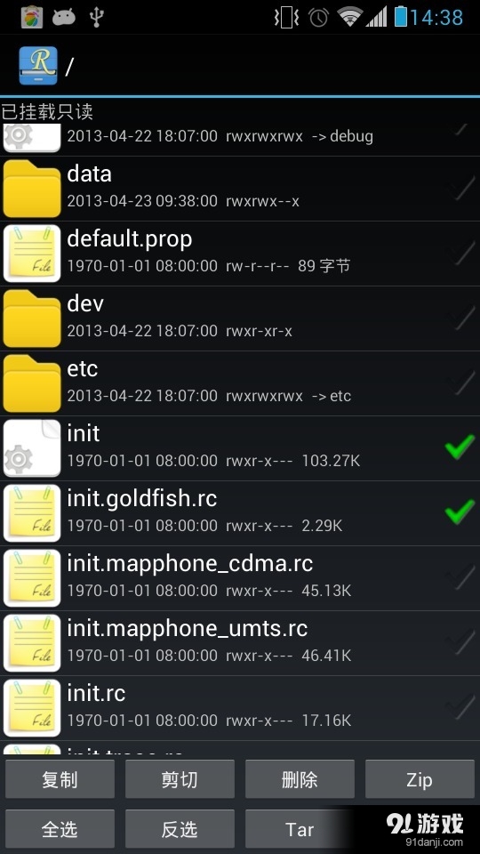480x854 pixels.
Task: Uncheck the green checkmark for init
Action: pyautogui.click(x=460, y=447)
